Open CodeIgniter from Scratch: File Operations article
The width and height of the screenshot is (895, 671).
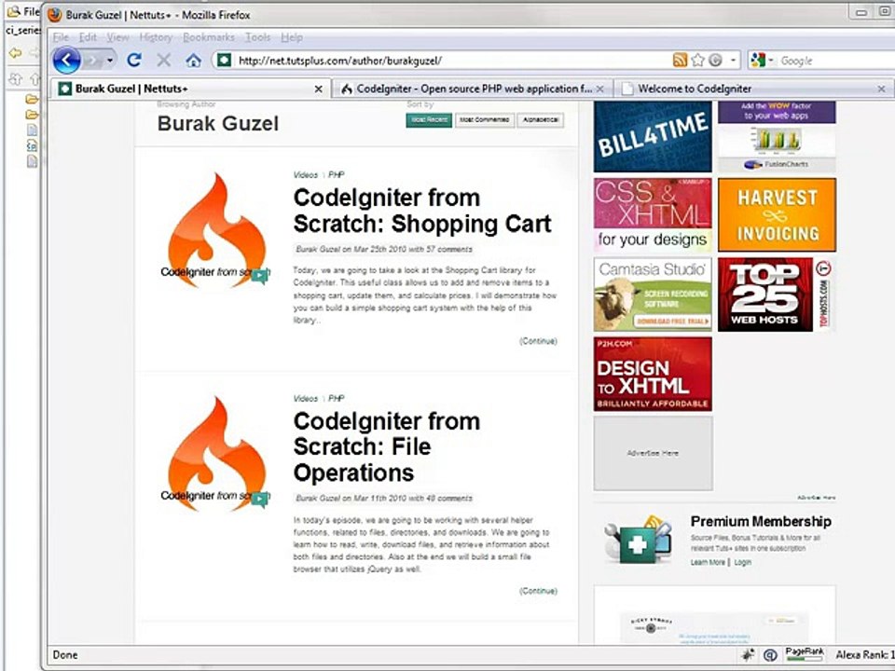pos(386,446)
